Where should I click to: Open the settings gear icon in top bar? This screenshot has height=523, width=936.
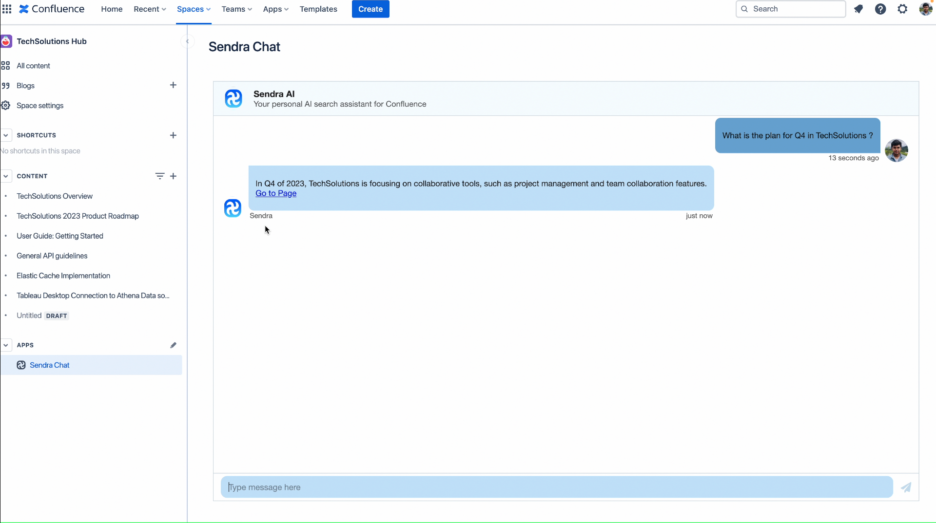902,9
